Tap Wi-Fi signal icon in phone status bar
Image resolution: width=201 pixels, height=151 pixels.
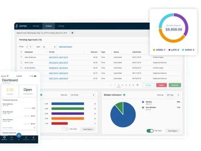[x=8, y=76]
